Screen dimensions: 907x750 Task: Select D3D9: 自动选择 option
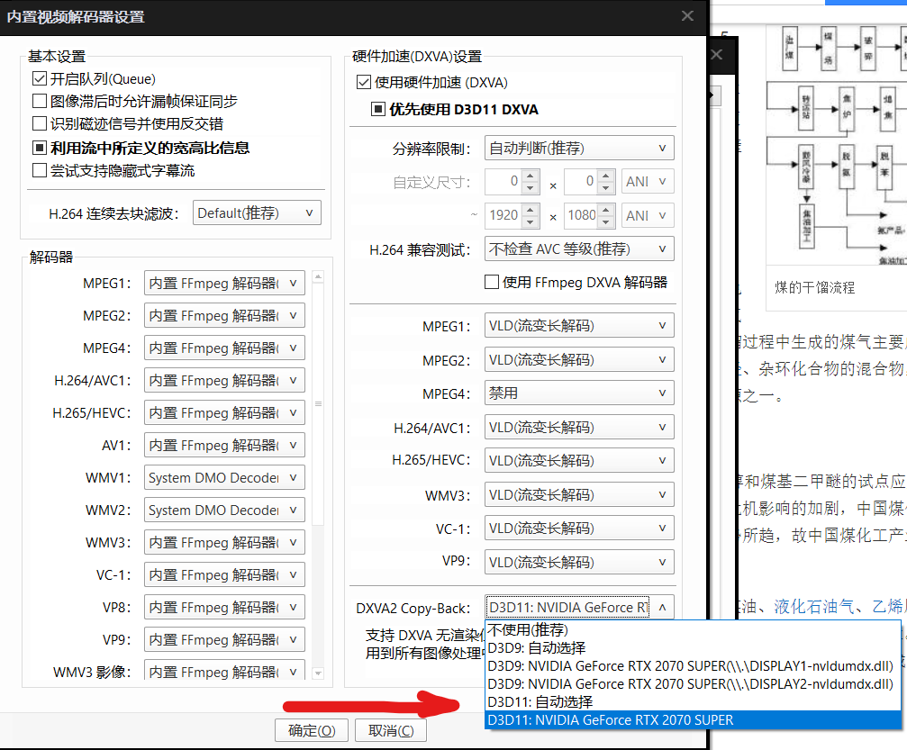(x=693, y=647)
